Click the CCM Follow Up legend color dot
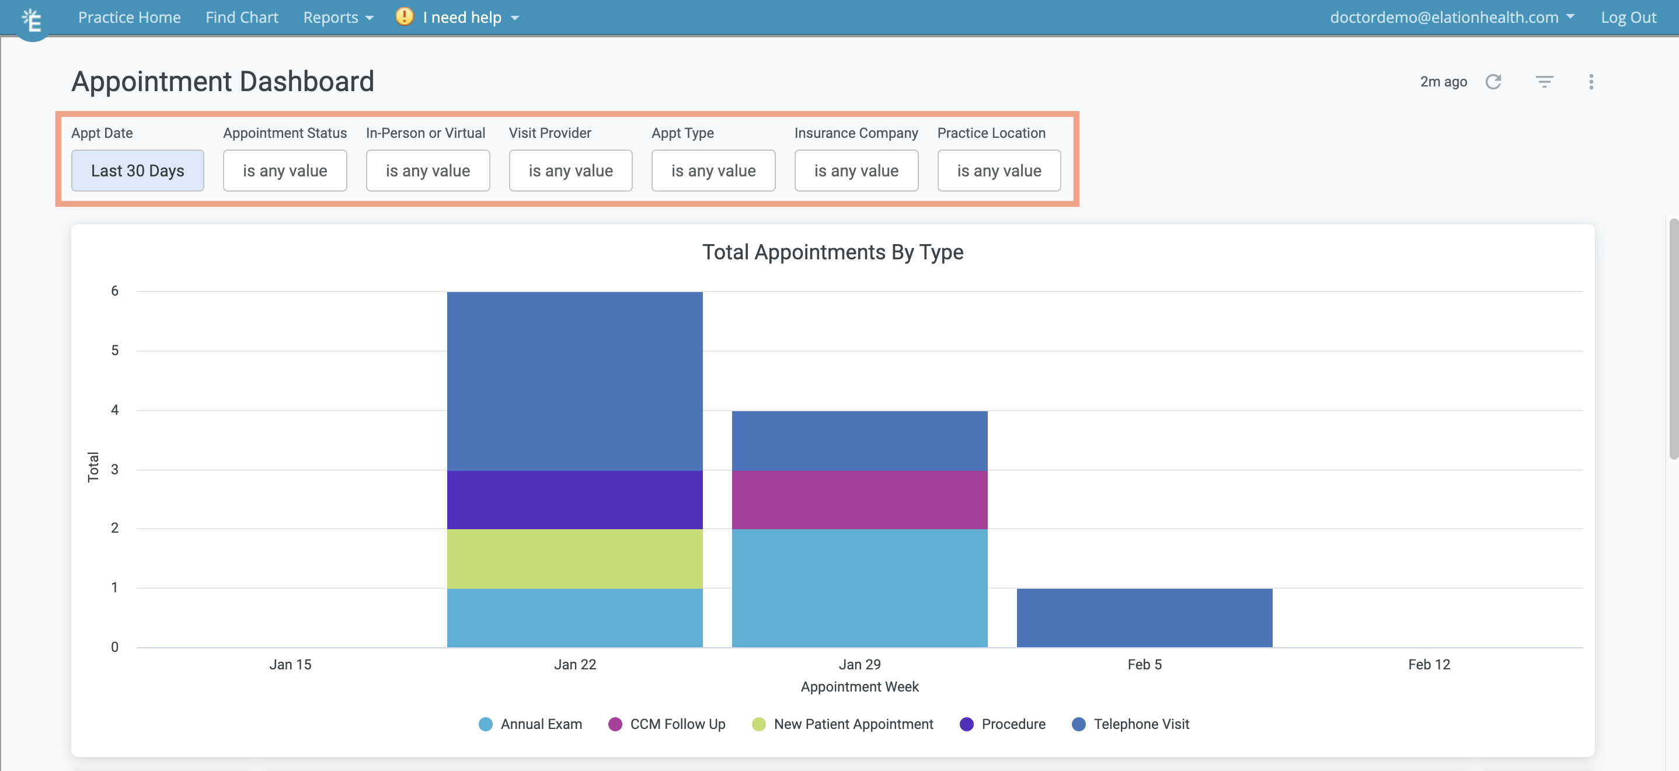This screenshot has height=771, width=1679. pos(616,724)
